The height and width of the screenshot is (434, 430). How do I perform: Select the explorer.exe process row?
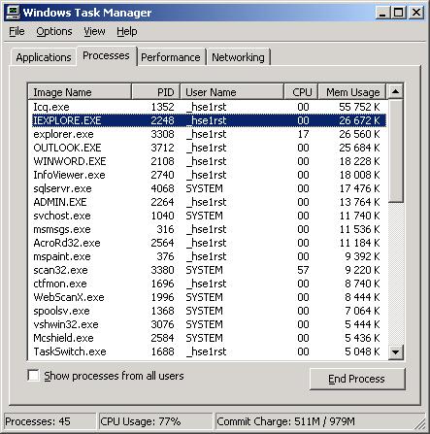pyautogui.click(x=209, y=134)
